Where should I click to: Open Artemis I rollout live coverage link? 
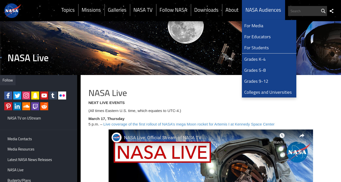click(189, 124)
